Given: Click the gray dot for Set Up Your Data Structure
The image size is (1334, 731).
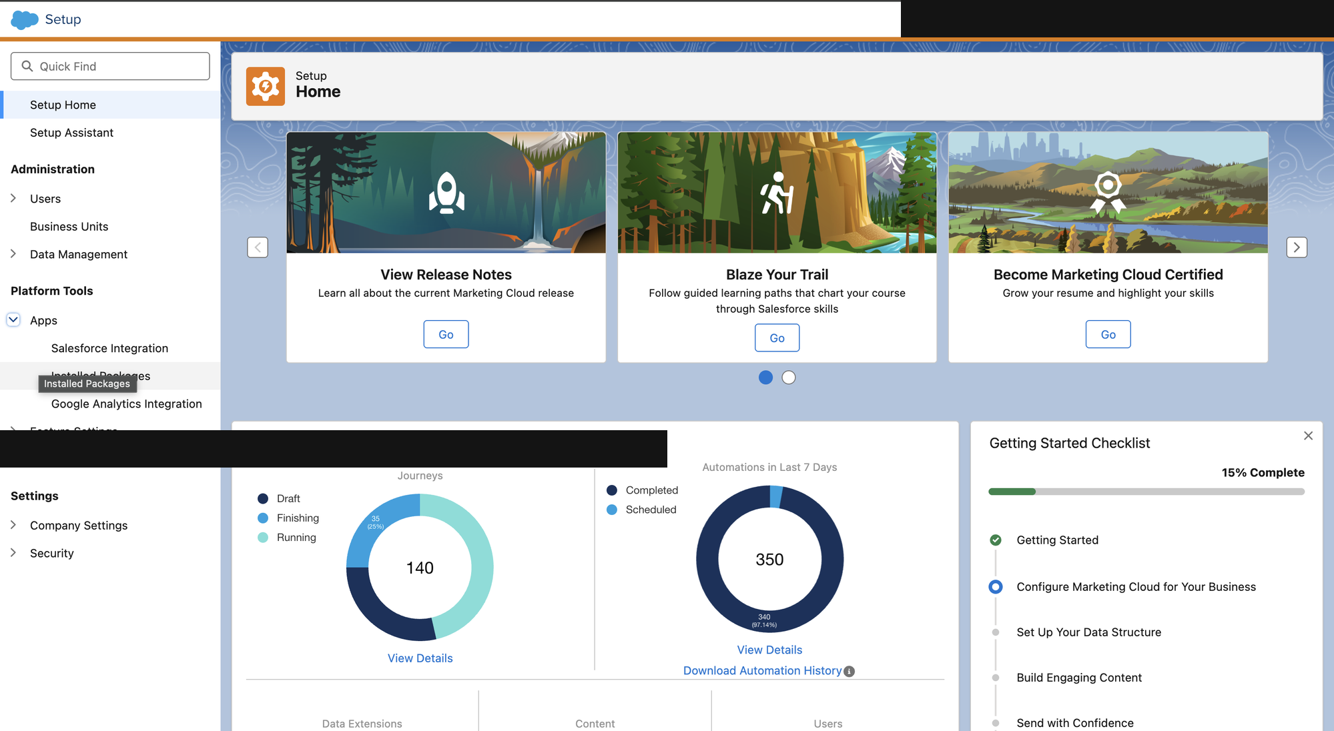Looking at the screenshot, I should tap(996, 632).
